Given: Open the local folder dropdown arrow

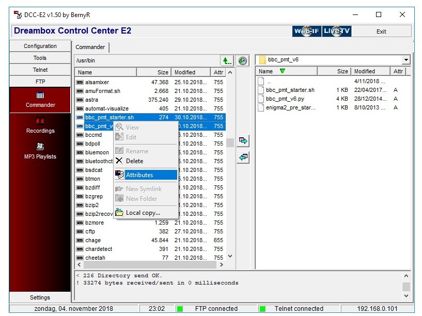Looking at the screenshot, I should pyautogui.click(x=406, y=60).
